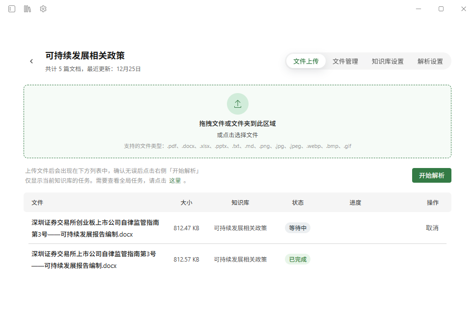This screenshot has height=313, width=475.
Task: Click the back arrow beside the title
Action: pos(31,61)
